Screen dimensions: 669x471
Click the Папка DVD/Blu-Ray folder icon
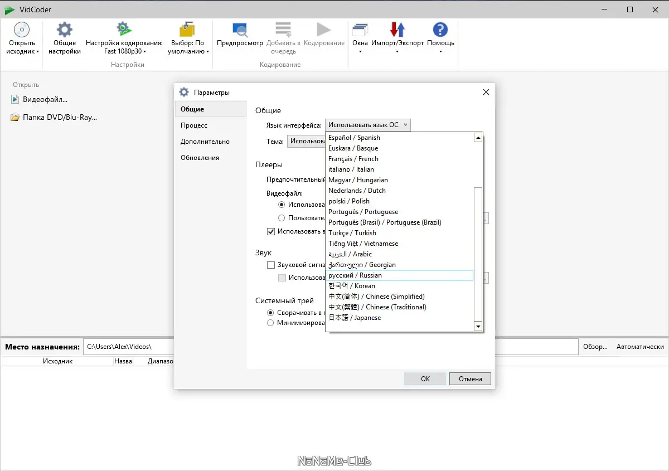point(15,118)
